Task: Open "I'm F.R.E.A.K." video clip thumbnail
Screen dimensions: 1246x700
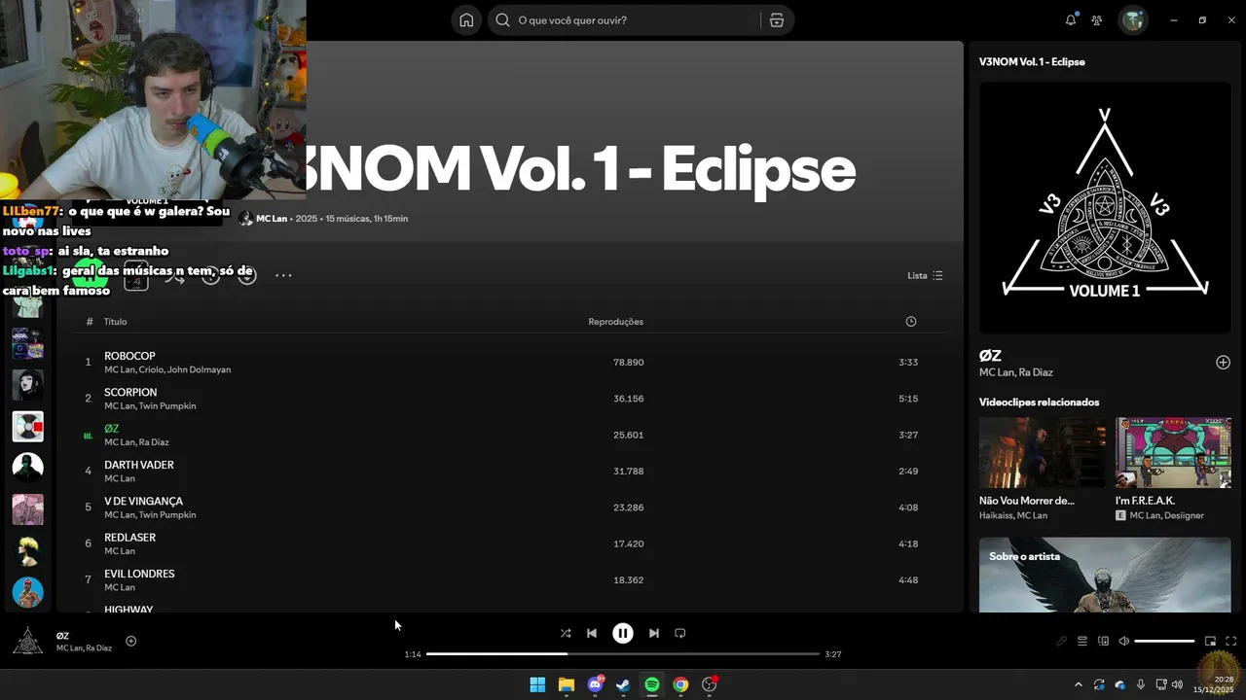Action: tap(1173, 453)
